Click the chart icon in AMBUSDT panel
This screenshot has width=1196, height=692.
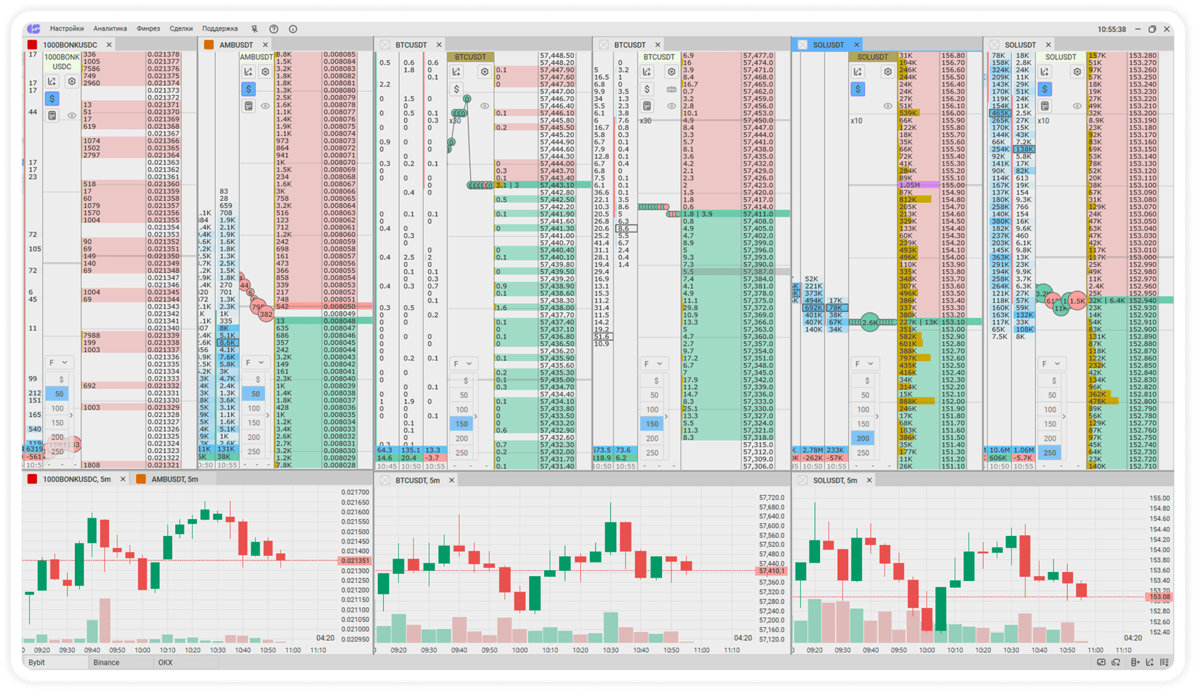(x=249, y=72)
